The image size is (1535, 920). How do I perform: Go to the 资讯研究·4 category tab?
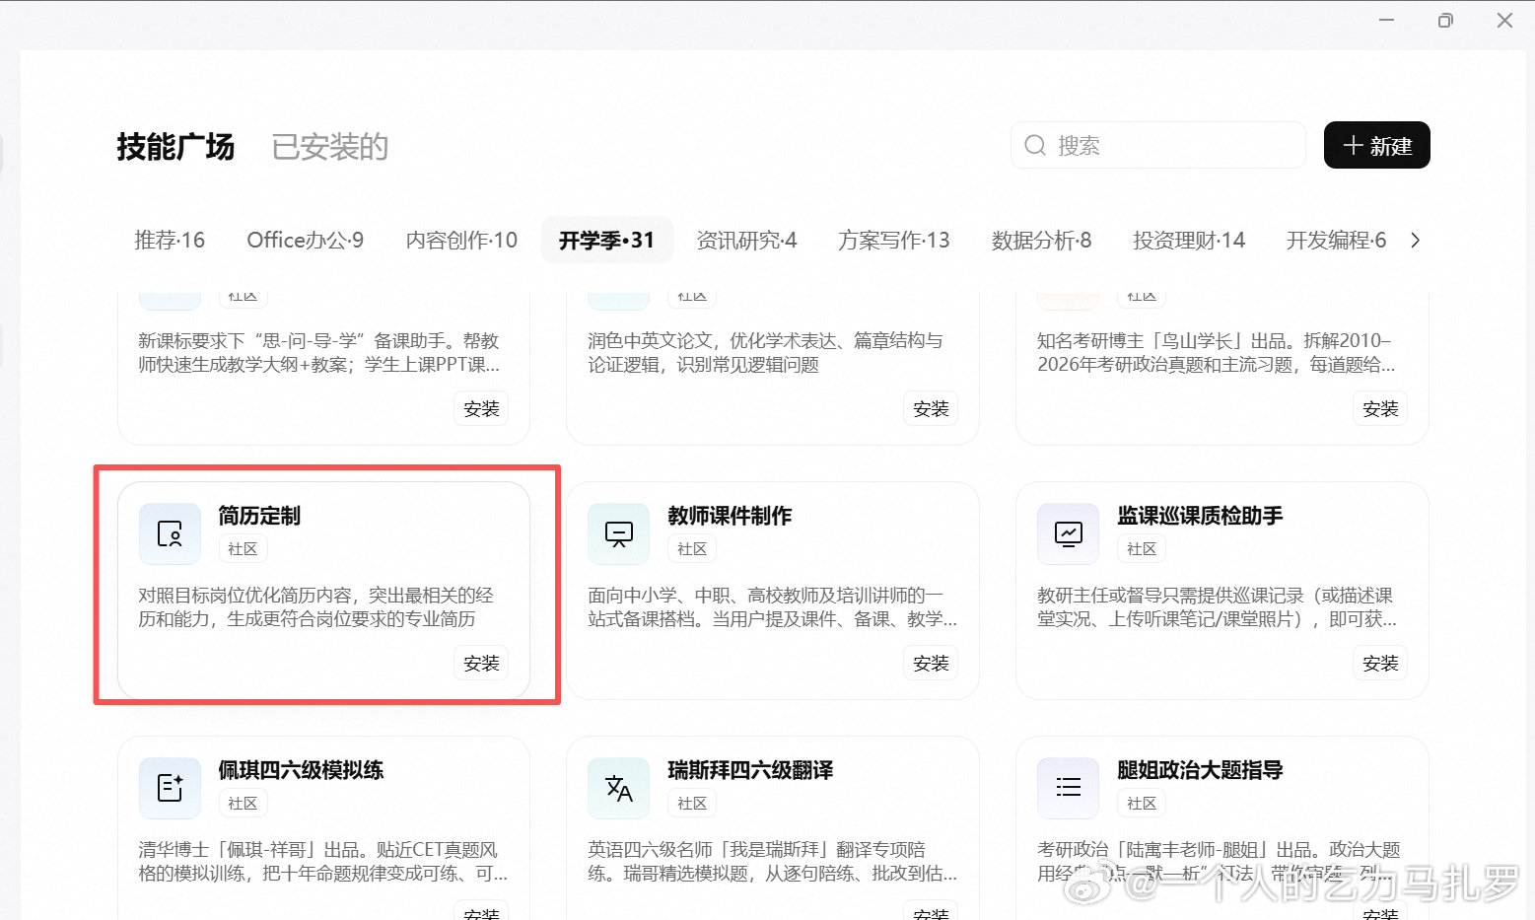point(746,241)
